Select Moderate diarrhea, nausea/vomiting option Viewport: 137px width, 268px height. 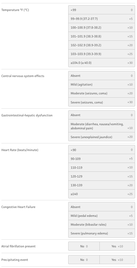pos(102,126)
